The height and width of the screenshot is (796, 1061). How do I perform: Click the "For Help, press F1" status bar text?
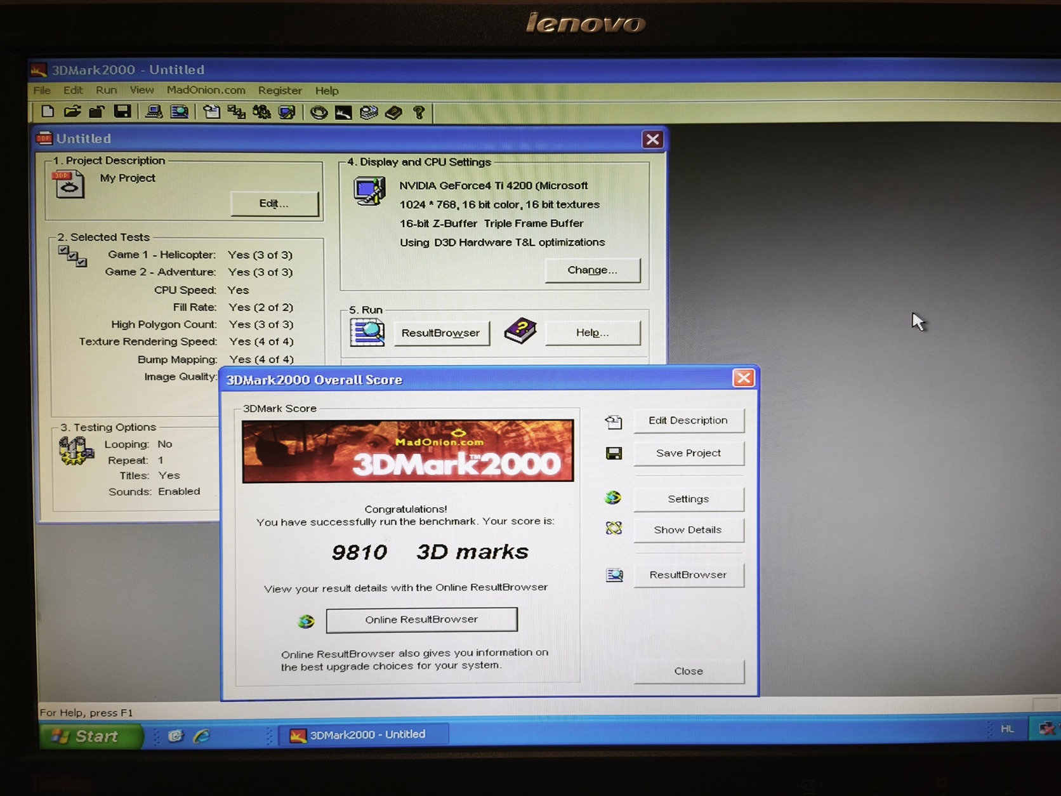click(86, 713)
